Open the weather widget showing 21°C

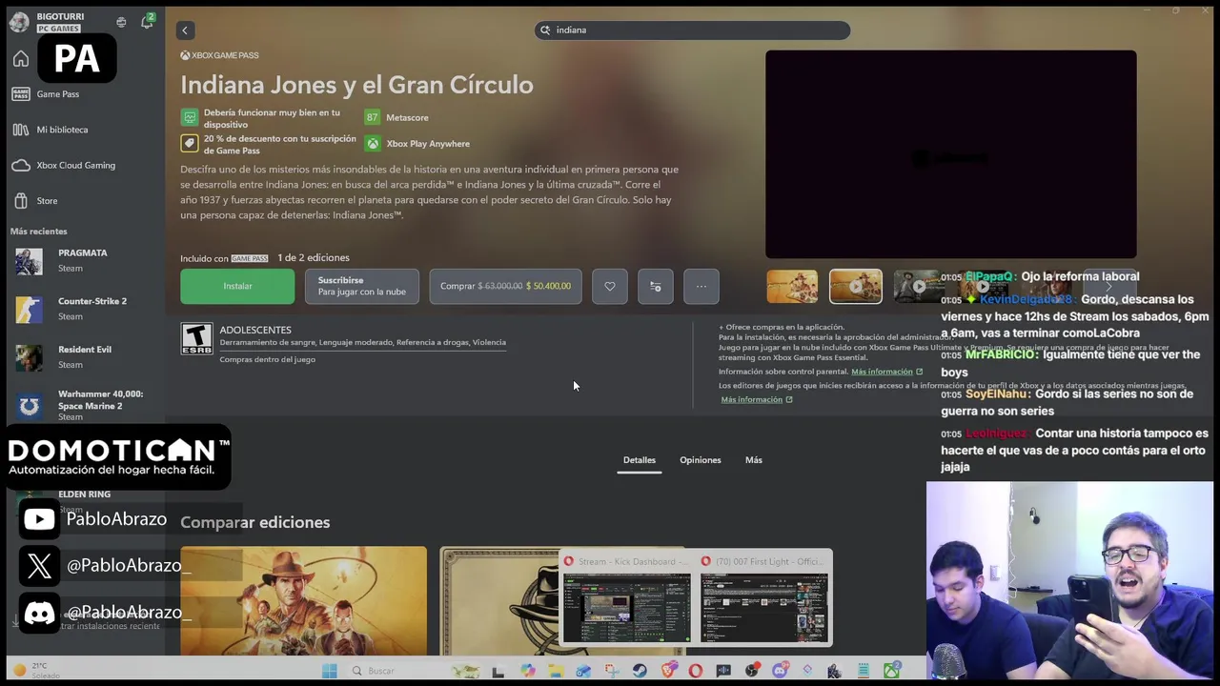[x=36, y=670]
